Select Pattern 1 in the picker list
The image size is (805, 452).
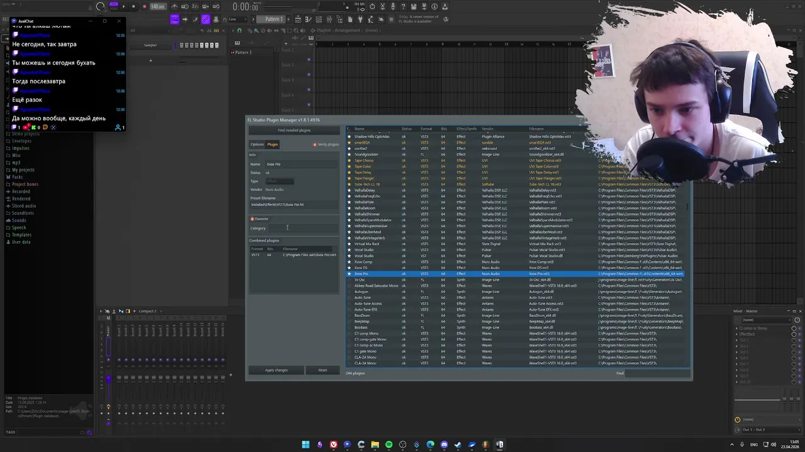pos(243,52)
